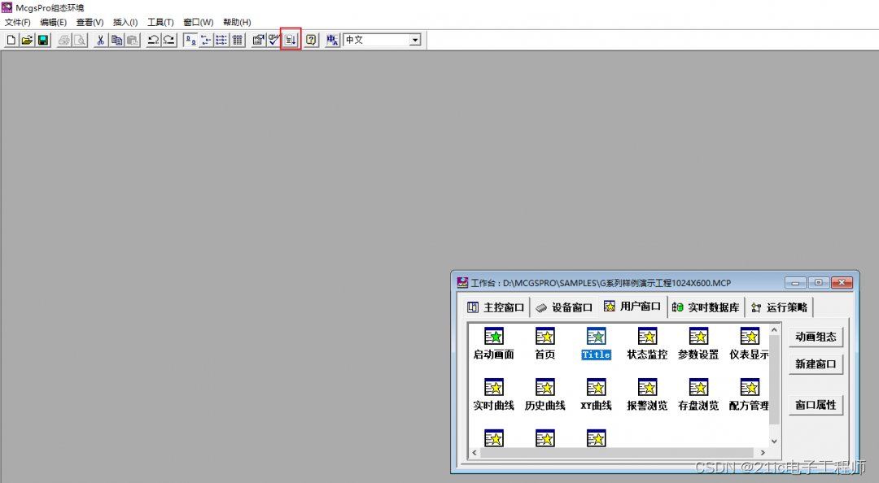This screenshot has width=879, height=483.
Task: Open the 查看(V) menu
Action: (x=90, y=23)
